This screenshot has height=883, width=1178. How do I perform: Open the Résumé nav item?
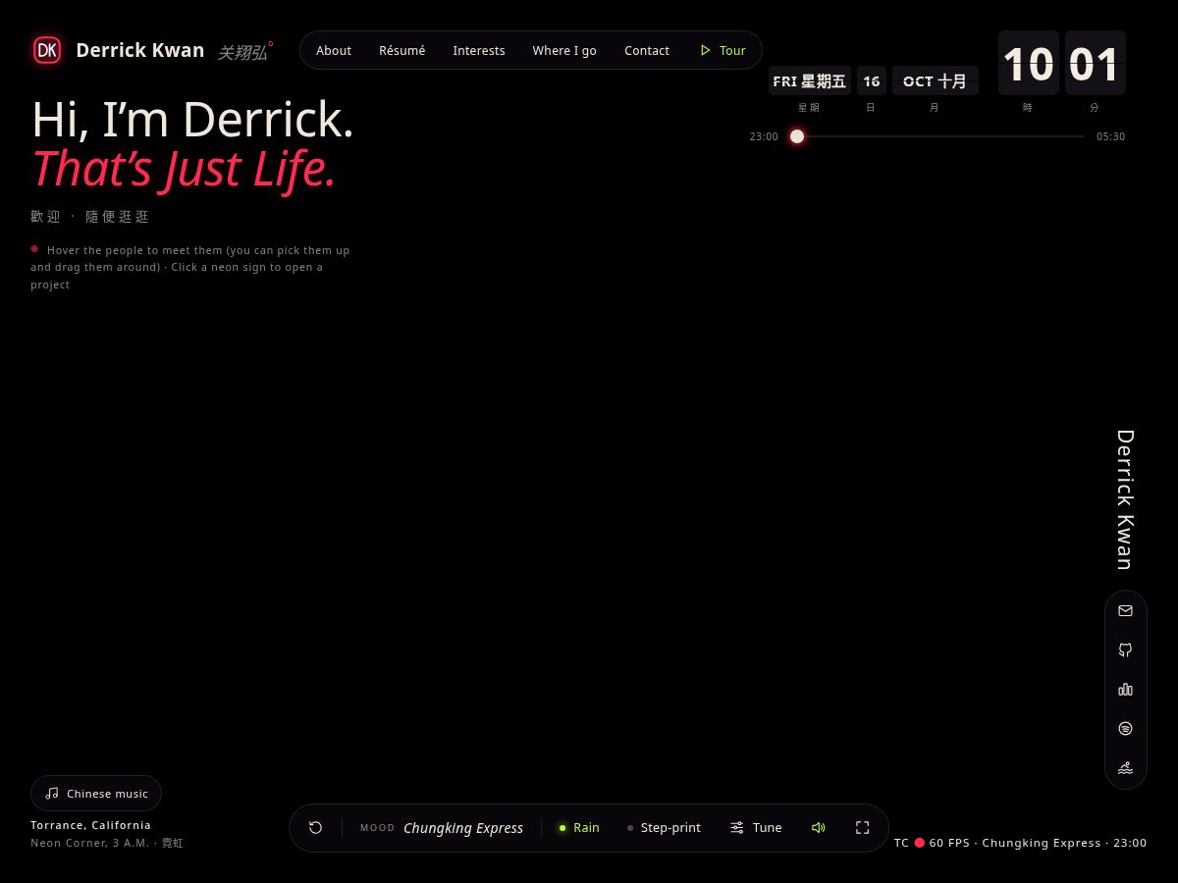coord(402,51)
